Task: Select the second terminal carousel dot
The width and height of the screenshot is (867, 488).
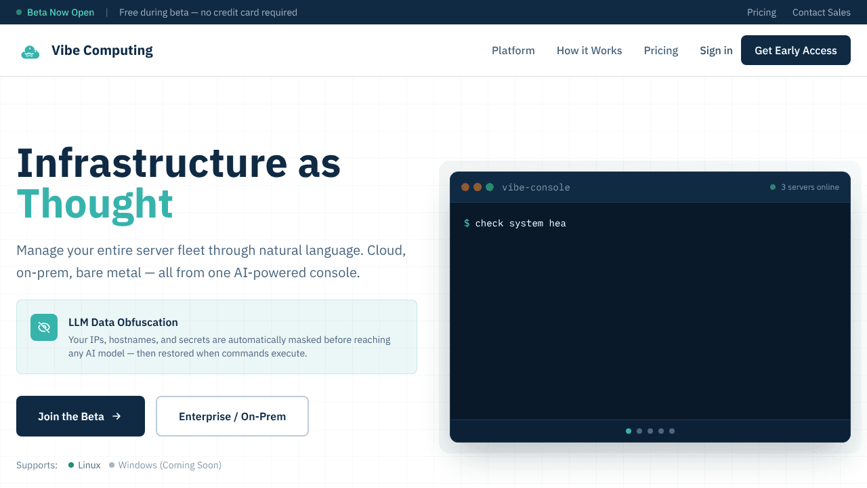Action: (639, 431)
